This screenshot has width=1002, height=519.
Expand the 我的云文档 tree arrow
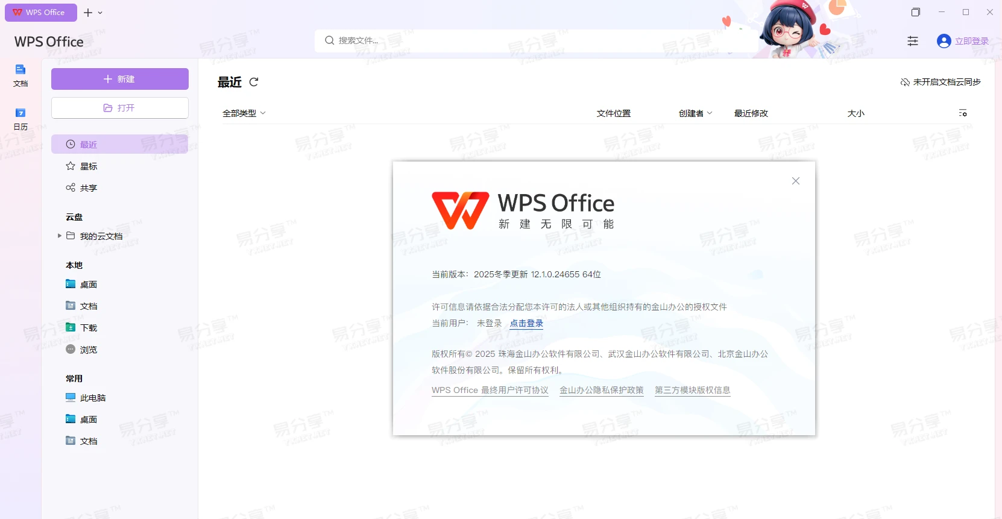59,236
